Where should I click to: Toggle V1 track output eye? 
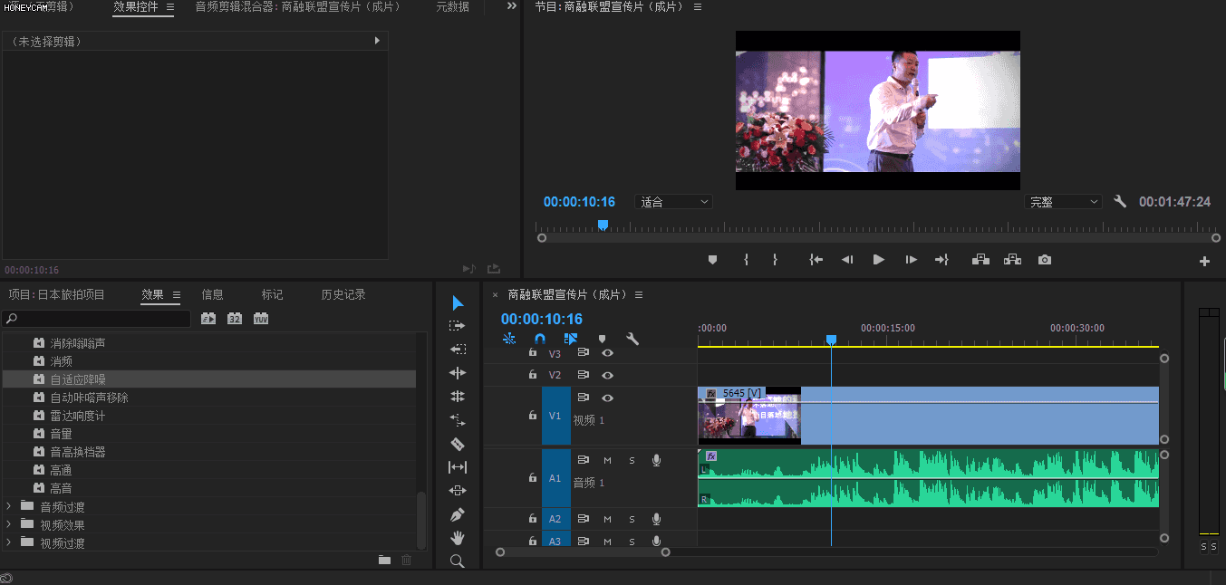tap(607, 398)
